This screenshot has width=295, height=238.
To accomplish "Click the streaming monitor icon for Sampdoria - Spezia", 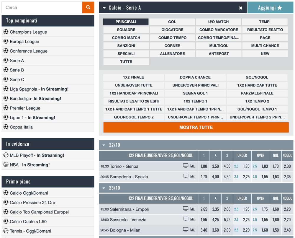I will pyautogui.click(x=186, y=176).
